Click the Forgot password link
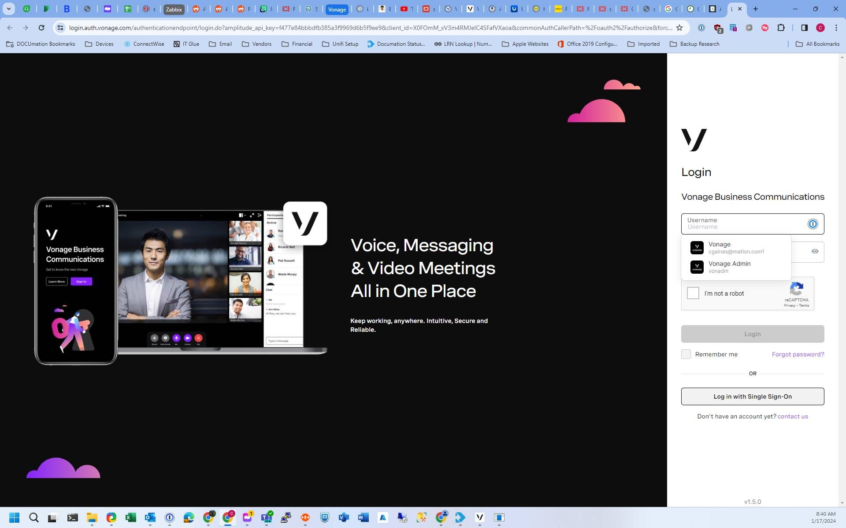The width and height of the screenshot is (846, 528). [x=798, y=354]
